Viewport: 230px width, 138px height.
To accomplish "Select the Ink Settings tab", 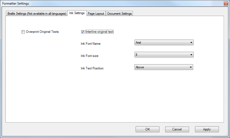I will pos(77,13).
